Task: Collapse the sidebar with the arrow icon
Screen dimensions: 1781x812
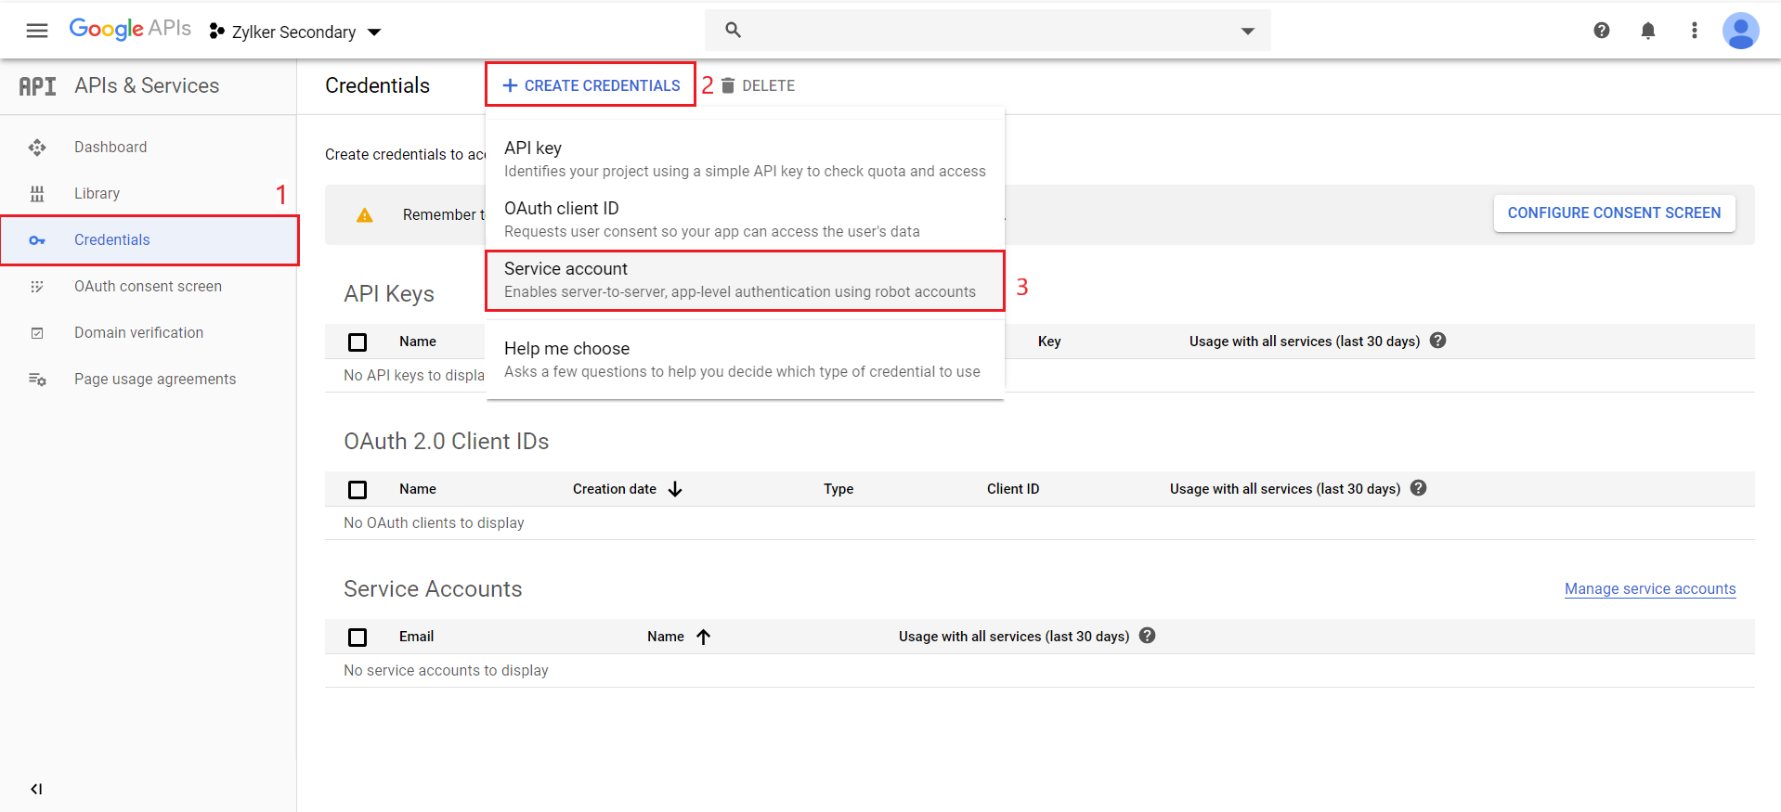Action: click(x=36, y=789)
